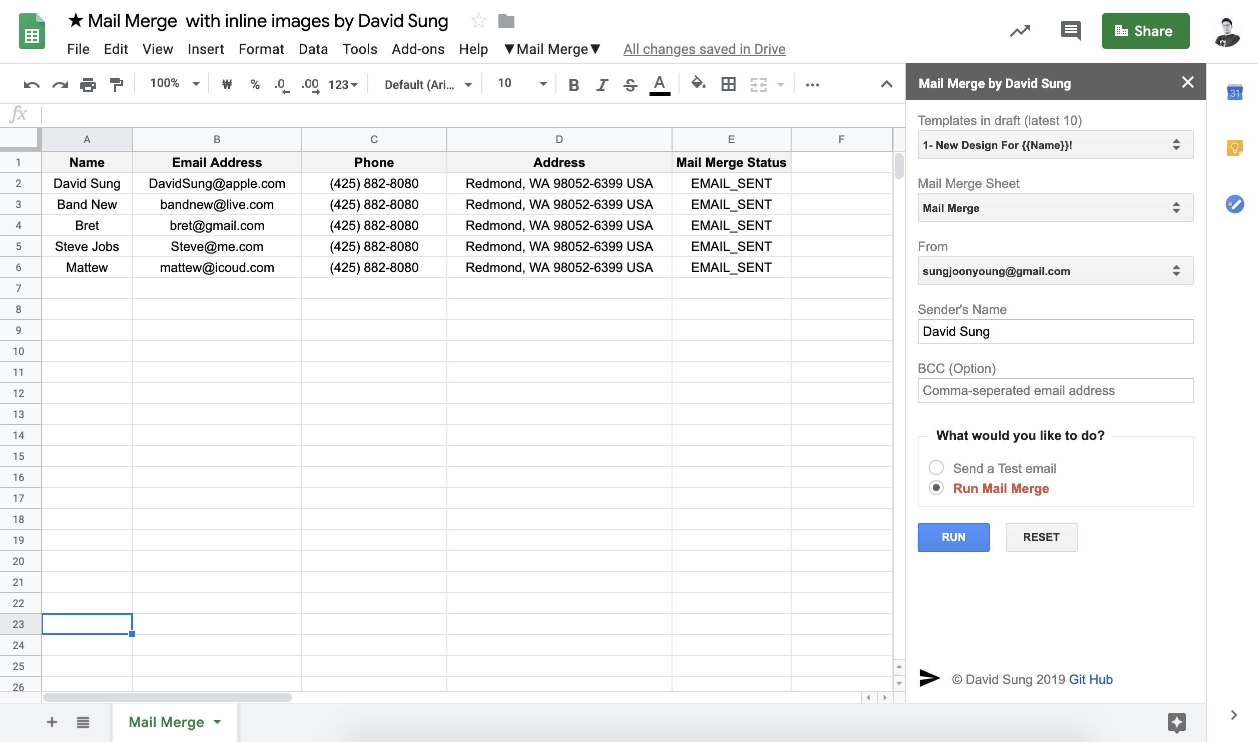Screen dimensions: 1258x742
Task: Open the text color picker
Action: (x=660, y=83)
